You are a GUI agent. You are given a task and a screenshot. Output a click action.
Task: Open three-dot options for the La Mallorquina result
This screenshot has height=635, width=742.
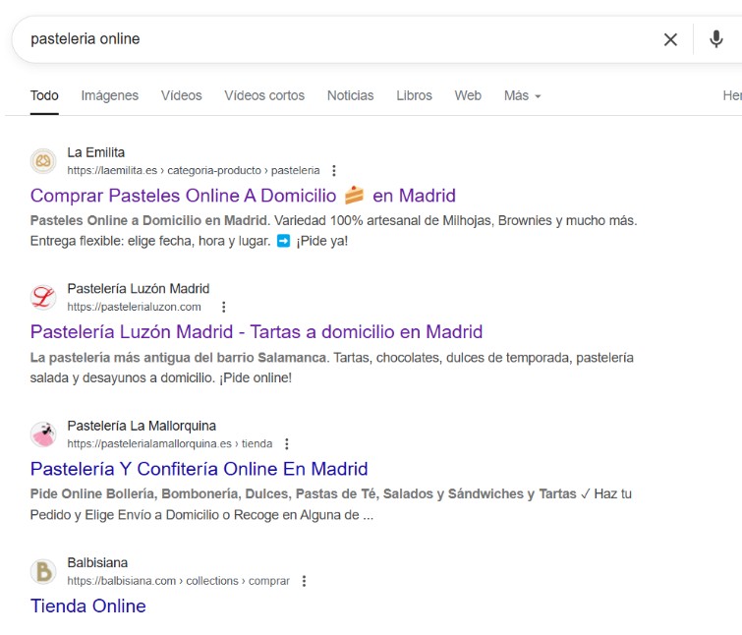tap(287, 443)
